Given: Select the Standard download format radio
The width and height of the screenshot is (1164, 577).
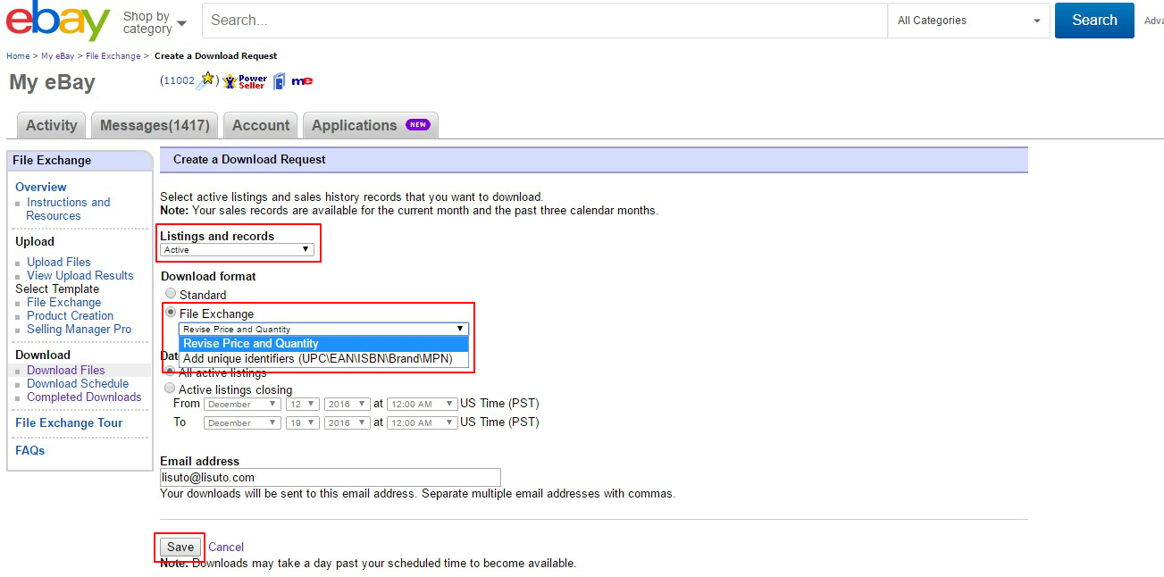Looking at the screenshot, I should pyautogui.click(x=171, y=294).
